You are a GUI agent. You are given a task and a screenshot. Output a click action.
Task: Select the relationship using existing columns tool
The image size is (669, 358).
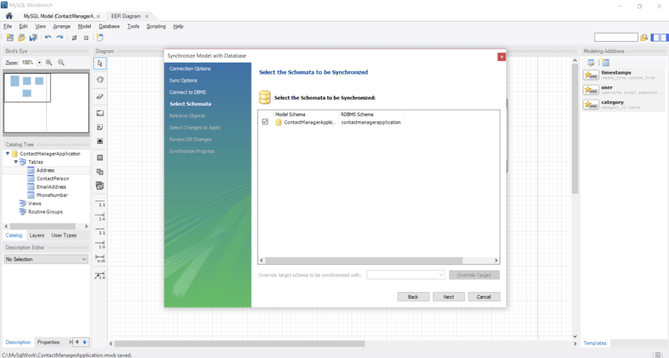point(100,275)
